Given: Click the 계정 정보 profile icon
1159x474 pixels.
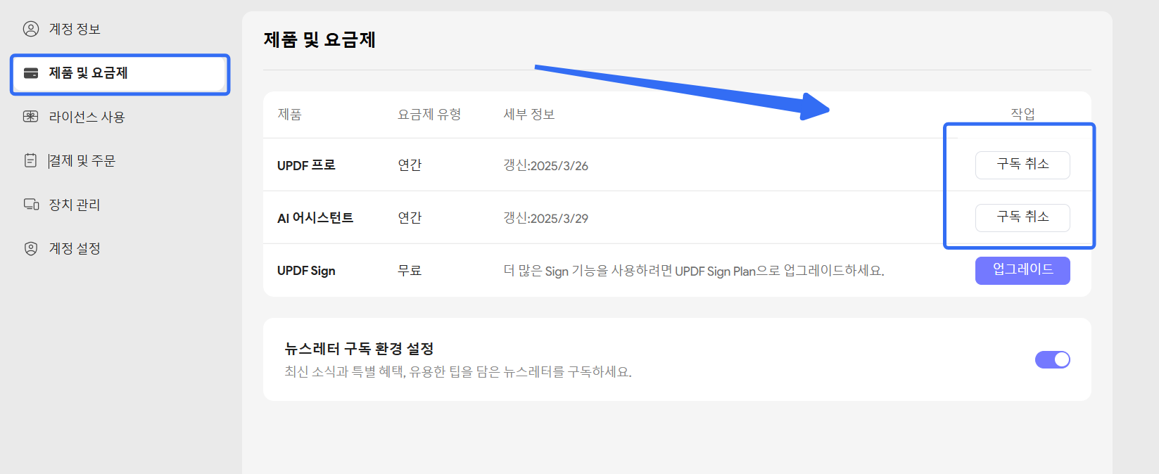Looking at the screenshot, I should 31,29.
